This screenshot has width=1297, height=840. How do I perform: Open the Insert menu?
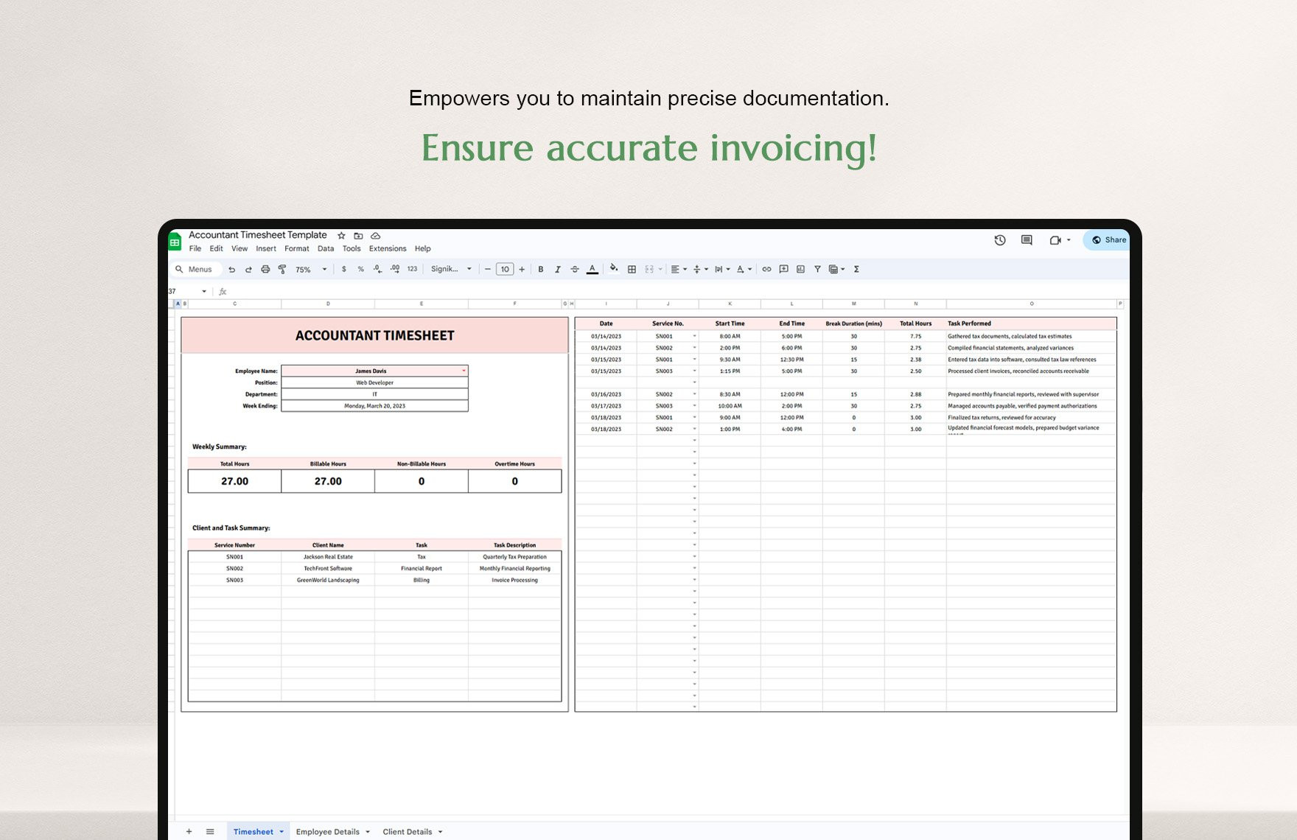[266, 249]
